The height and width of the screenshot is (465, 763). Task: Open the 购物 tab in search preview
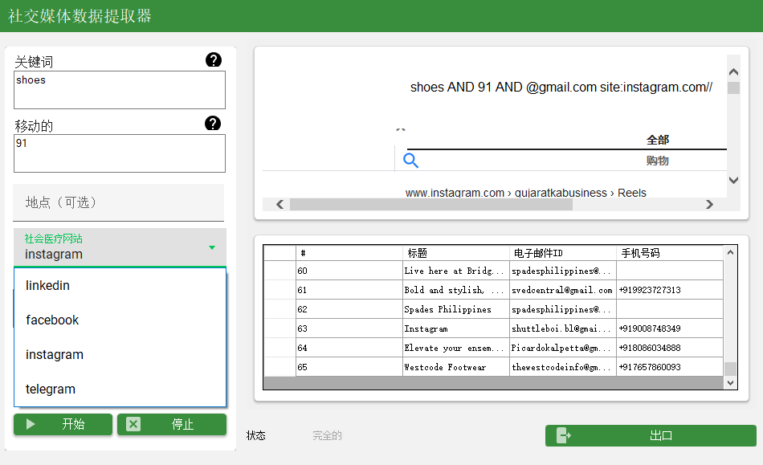point(658,161)
